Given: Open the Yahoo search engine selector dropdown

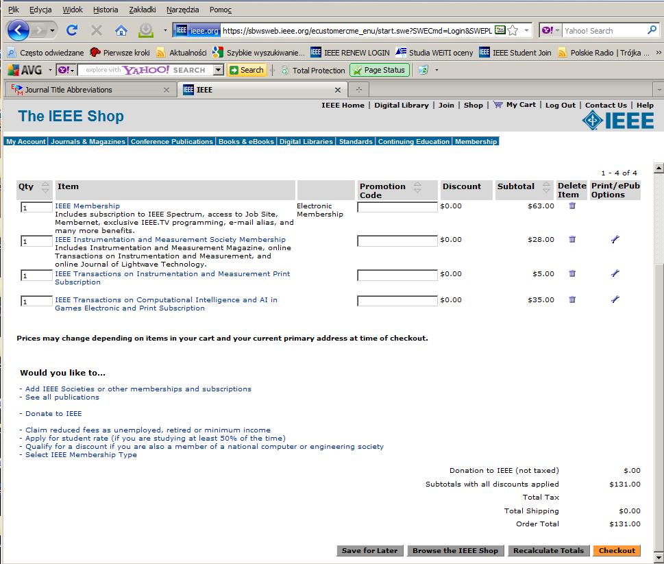Looking at the screenshot, I should tap(550, 30).
